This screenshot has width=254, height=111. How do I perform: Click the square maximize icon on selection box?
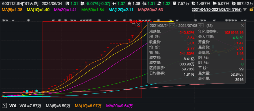[133, 25]
